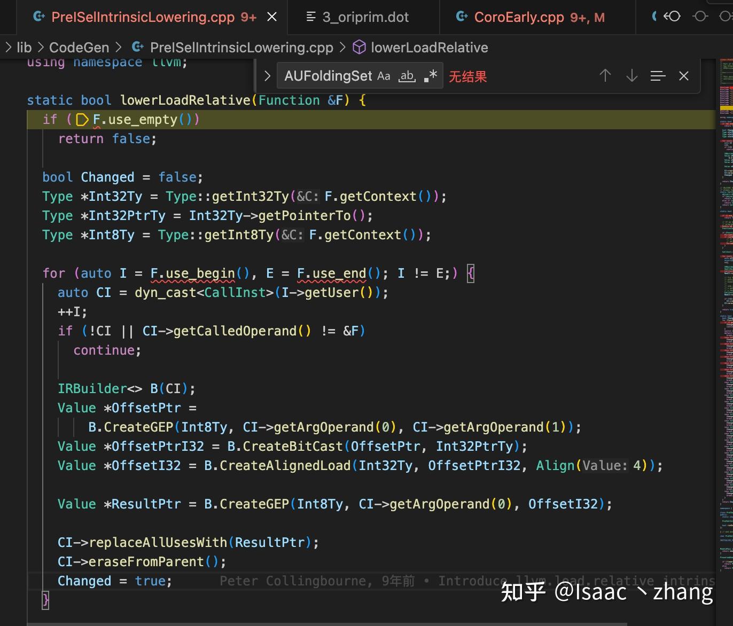Click the C++ file icon in the breadcrumb bar
733x626 pixels.
click(137, 47)
